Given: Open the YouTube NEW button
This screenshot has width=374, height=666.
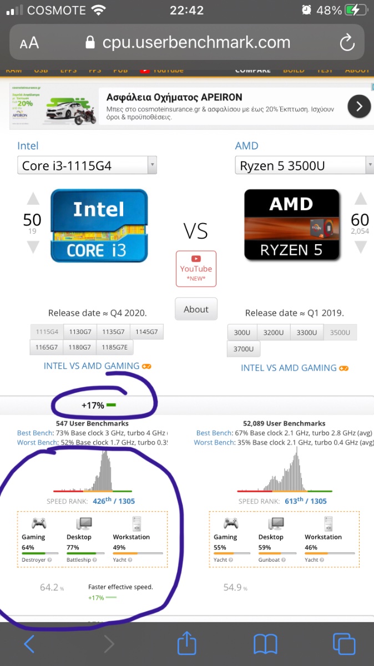Looking at the screenshot, I should (x=196, y=269).
